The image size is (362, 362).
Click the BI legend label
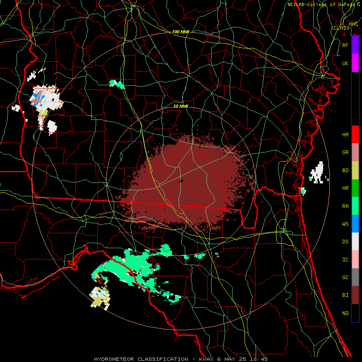coord(345,295)
